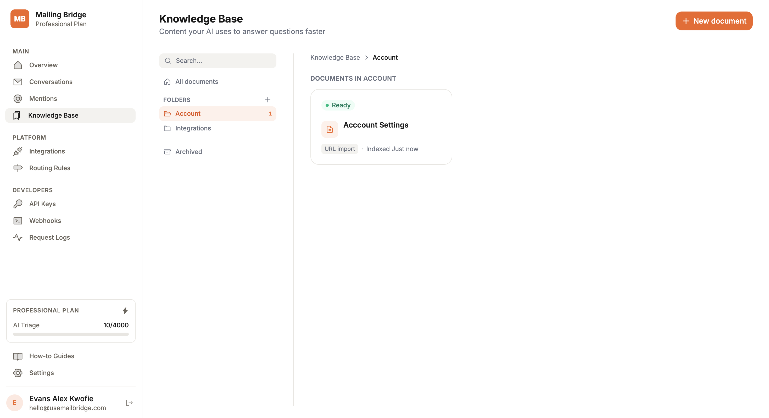The image size is (769, 418).
Task: Open the Integrations folder
Action: click(193, 128)
